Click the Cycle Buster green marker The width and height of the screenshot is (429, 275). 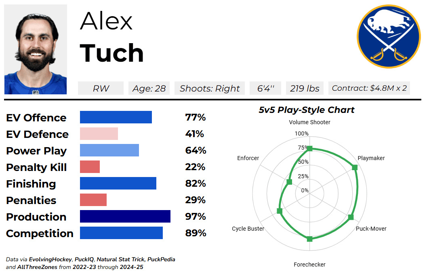click(x=279, y=211)
